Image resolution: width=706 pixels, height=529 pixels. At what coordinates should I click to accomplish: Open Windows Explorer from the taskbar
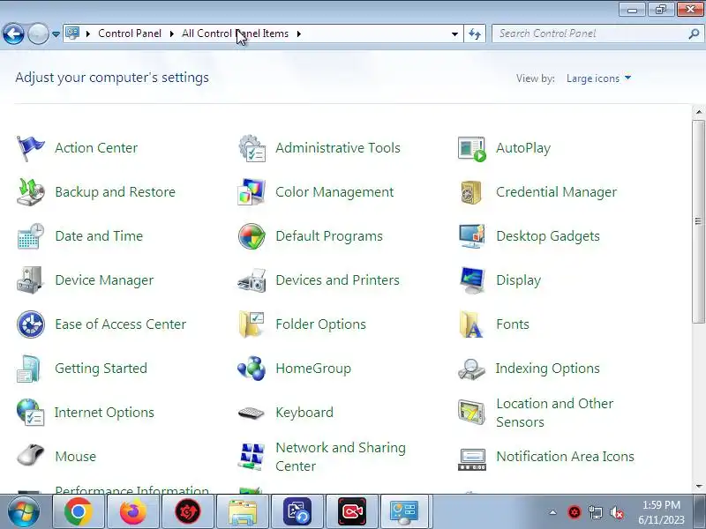(x=243, y=511)
